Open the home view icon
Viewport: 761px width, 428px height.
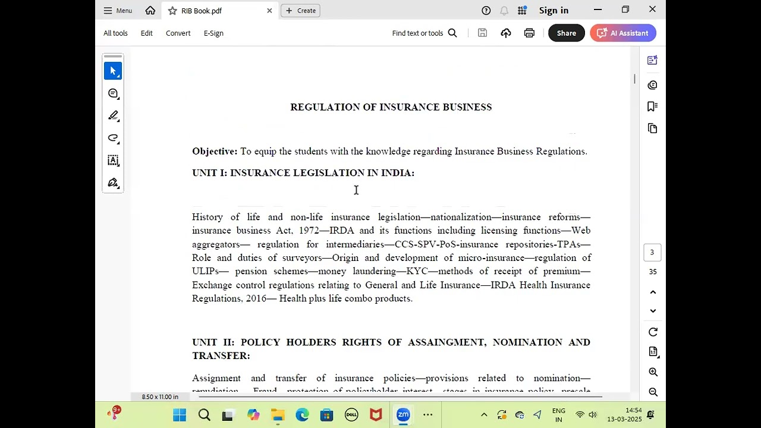tap(150, 10)
